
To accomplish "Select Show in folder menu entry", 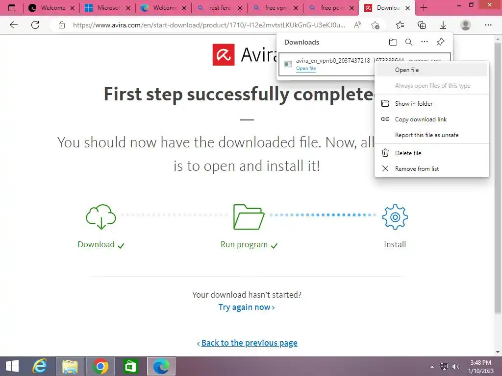I will [431, 104].
